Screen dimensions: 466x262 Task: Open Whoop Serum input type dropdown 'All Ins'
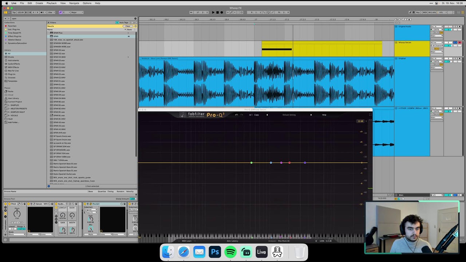tap(437, 43)
